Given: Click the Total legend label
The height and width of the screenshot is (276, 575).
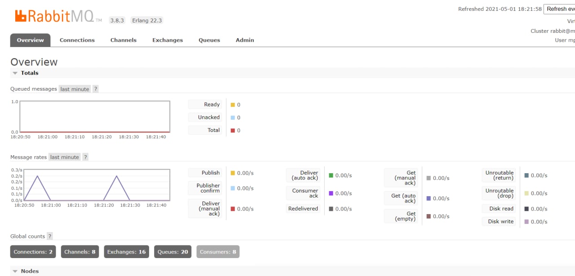Looking at the screenshot, I should [x=205, y=130].
